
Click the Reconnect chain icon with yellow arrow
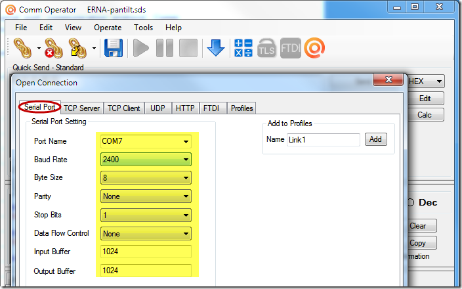tap(77, 48)
